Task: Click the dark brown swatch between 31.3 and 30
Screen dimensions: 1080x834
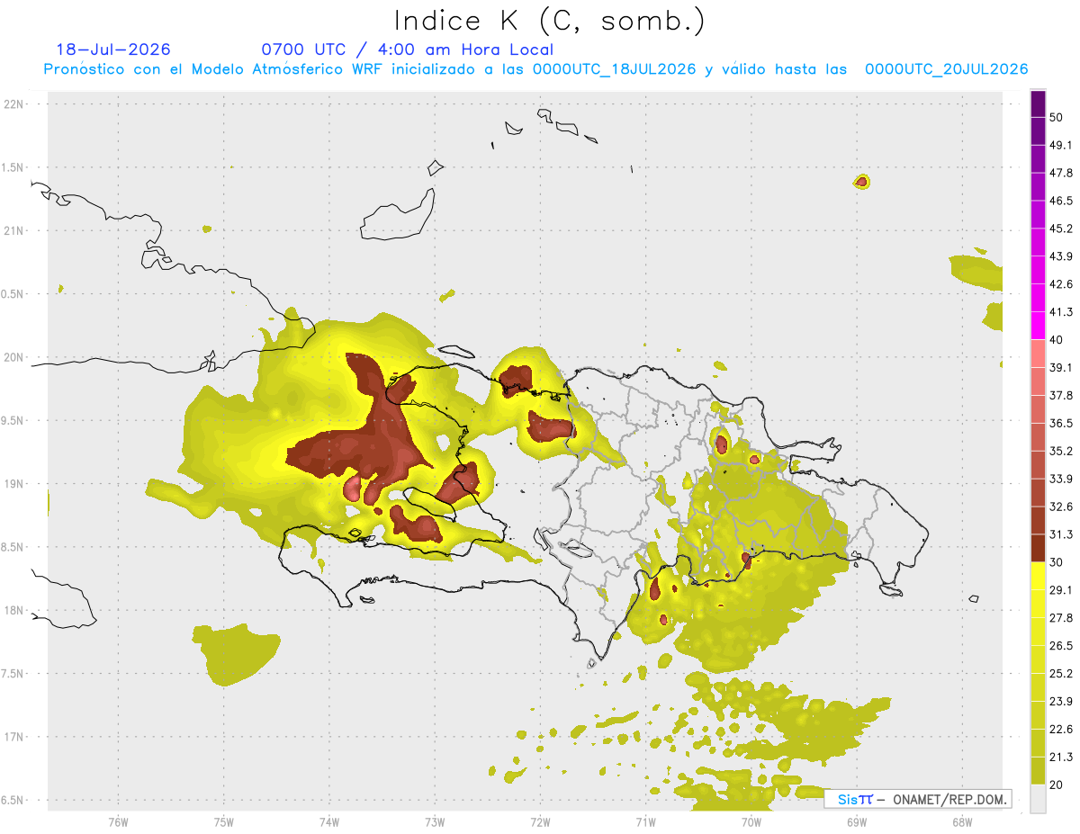Action: (1038, 548)
